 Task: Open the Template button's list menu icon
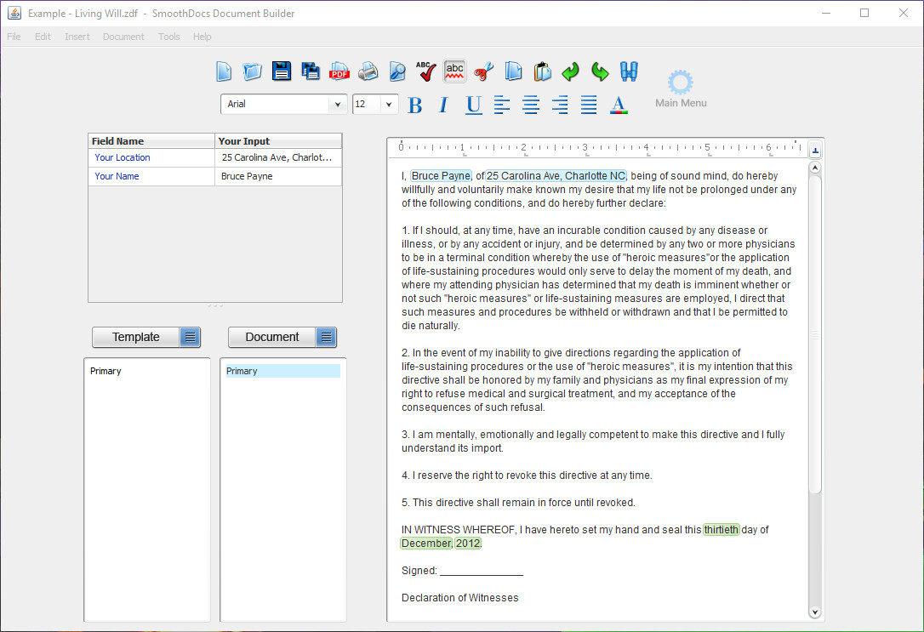coord(191,337)
